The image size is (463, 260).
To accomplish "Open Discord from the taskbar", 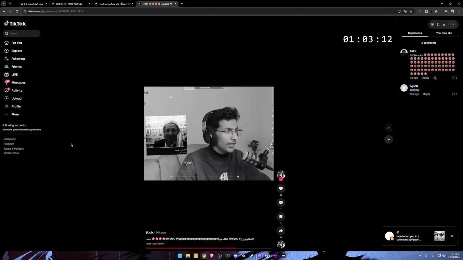I will (x=235, y=256).
